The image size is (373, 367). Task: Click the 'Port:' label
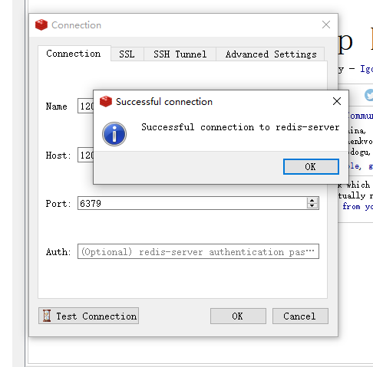coord(58,204)
